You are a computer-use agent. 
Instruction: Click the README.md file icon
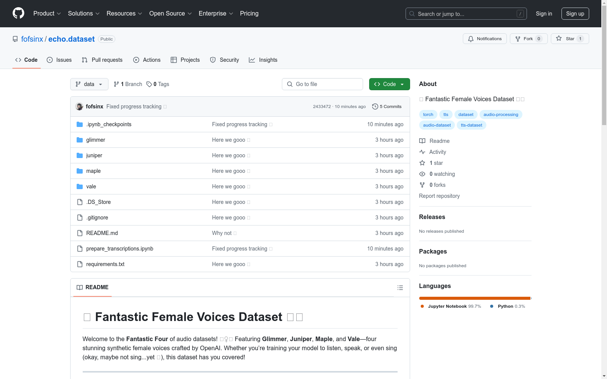point(80,233)
